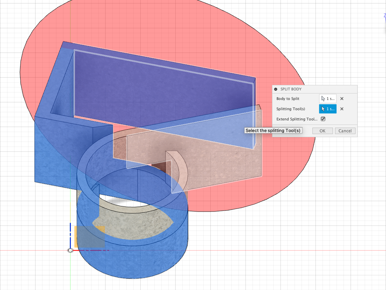Cancel the Split Body operation

coord(345,131)
